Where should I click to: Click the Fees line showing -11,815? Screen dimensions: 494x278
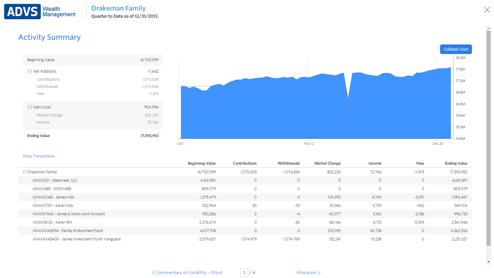(93, 94)
